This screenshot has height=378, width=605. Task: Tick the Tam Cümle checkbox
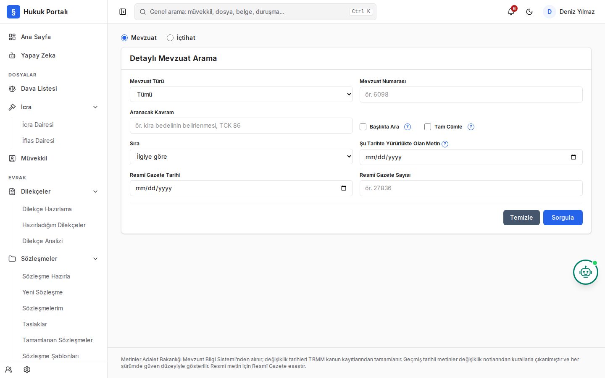click(428, 127)
